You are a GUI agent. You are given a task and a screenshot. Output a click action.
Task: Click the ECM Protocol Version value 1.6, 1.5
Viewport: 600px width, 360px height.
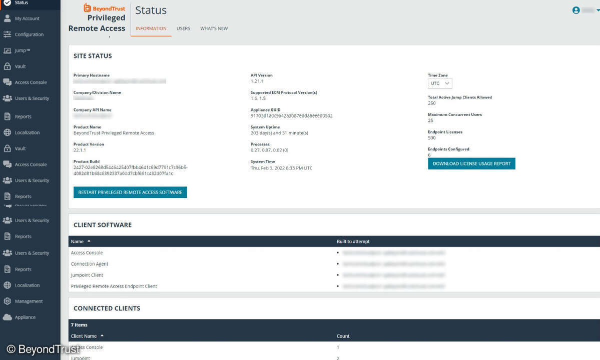(258, 98)
